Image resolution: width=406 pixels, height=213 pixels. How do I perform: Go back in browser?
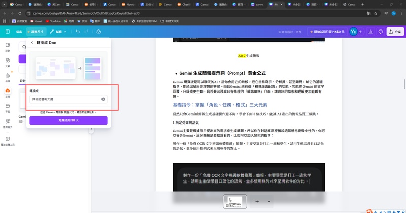pos(5,13)
